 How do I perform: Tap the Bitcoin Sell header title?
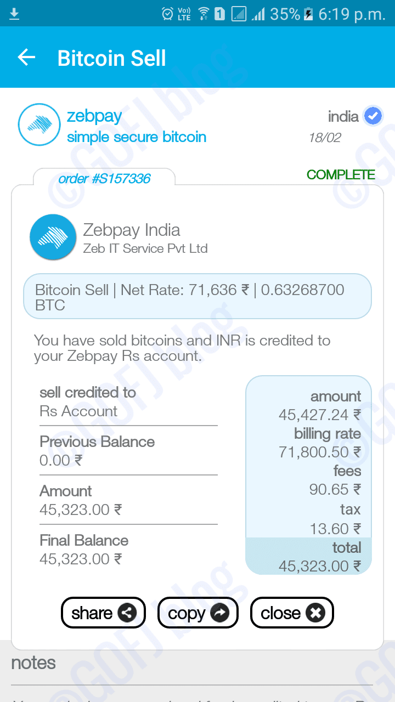(111, 59)
